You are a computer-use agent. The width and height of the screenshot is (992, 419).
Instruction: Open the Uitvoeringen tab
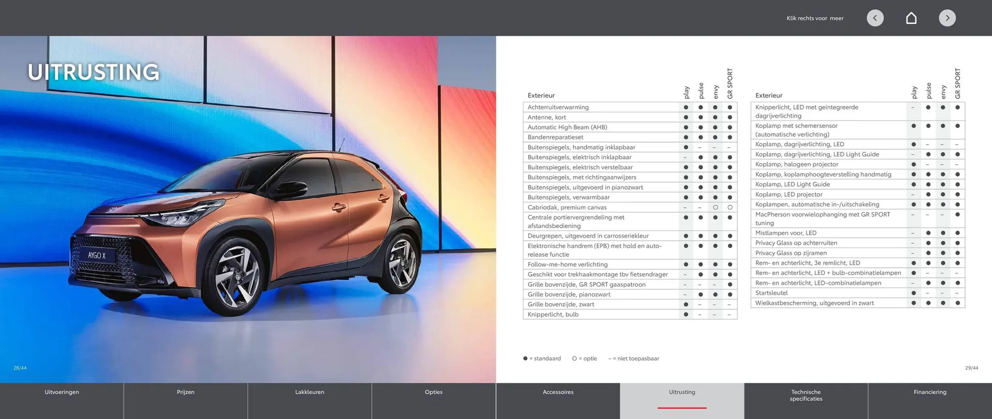click(62, 401)
